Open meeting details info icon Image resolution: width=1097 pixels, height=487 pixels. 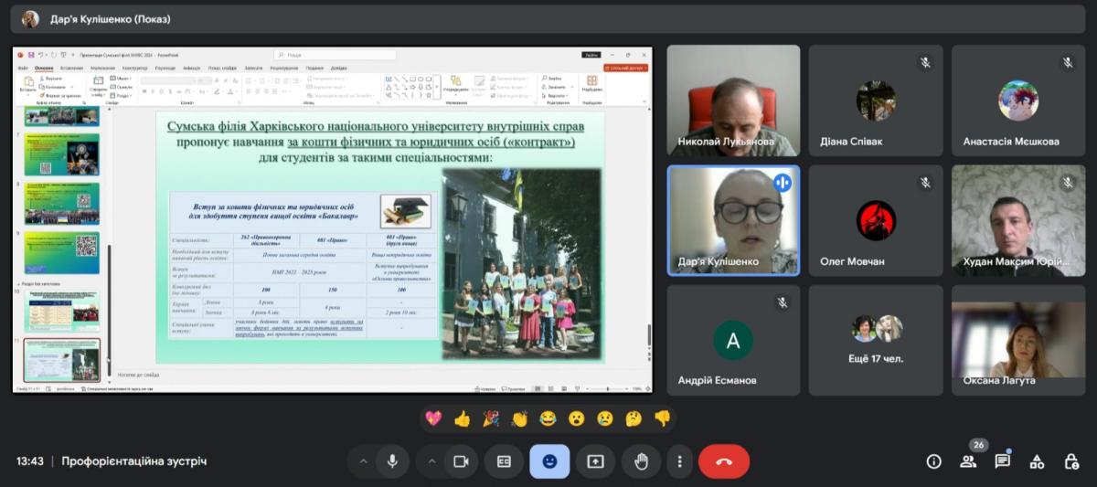click(x=933, y=461)
